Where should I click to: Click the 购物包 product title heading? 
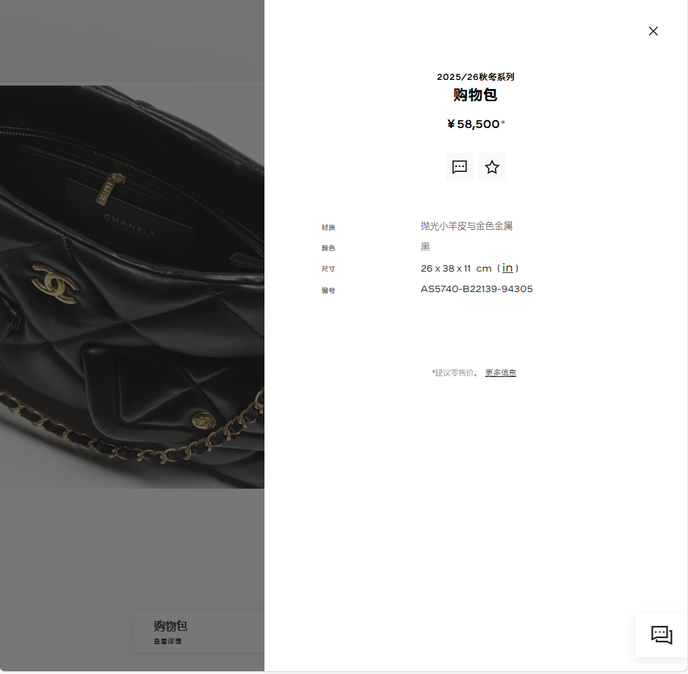[x=475, y=95]
